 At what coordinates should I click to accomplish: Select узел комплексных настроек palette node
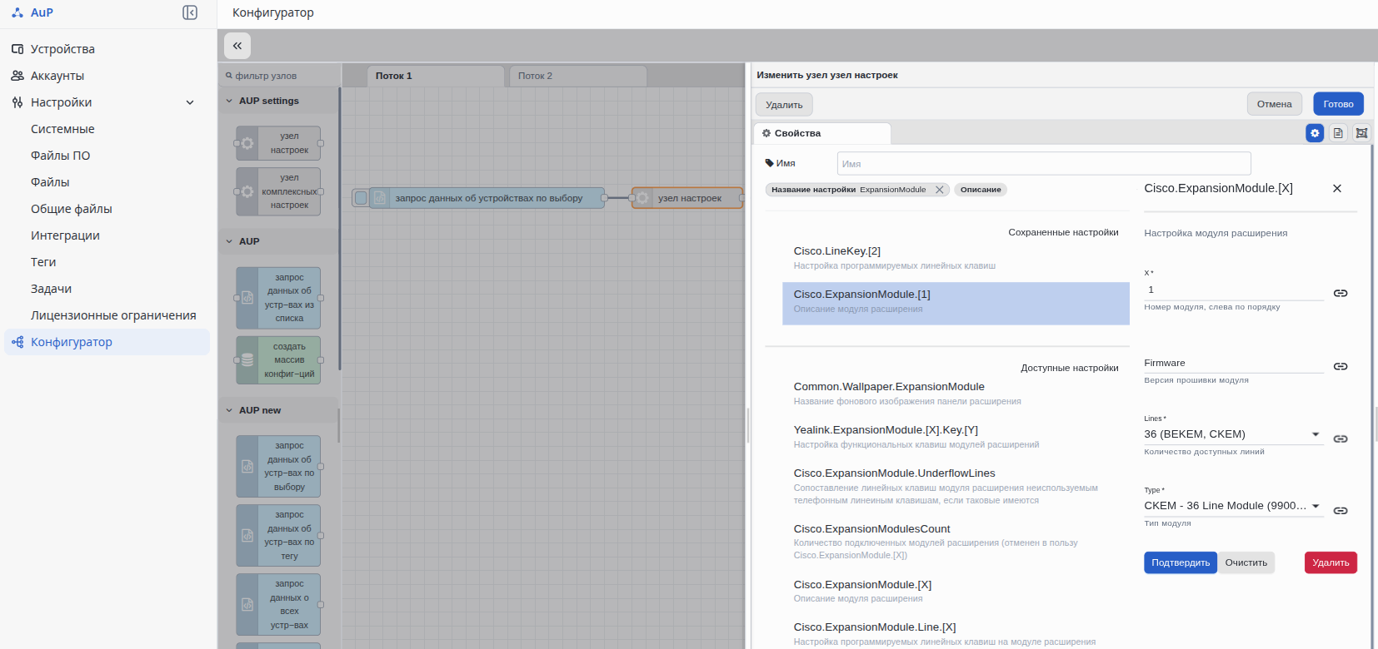[278, 191]
